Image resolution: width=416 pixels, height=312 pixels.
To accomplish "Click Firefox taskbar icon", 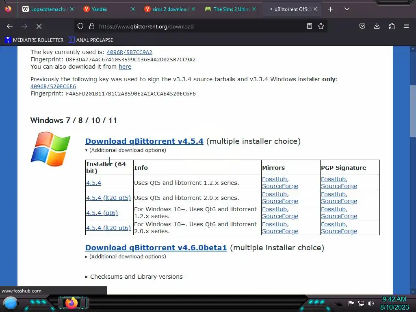I will (71, 303).
